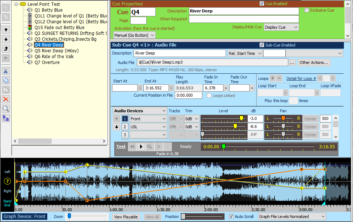Click the copy properties icon below the magnifier

[x=6, y=118]
